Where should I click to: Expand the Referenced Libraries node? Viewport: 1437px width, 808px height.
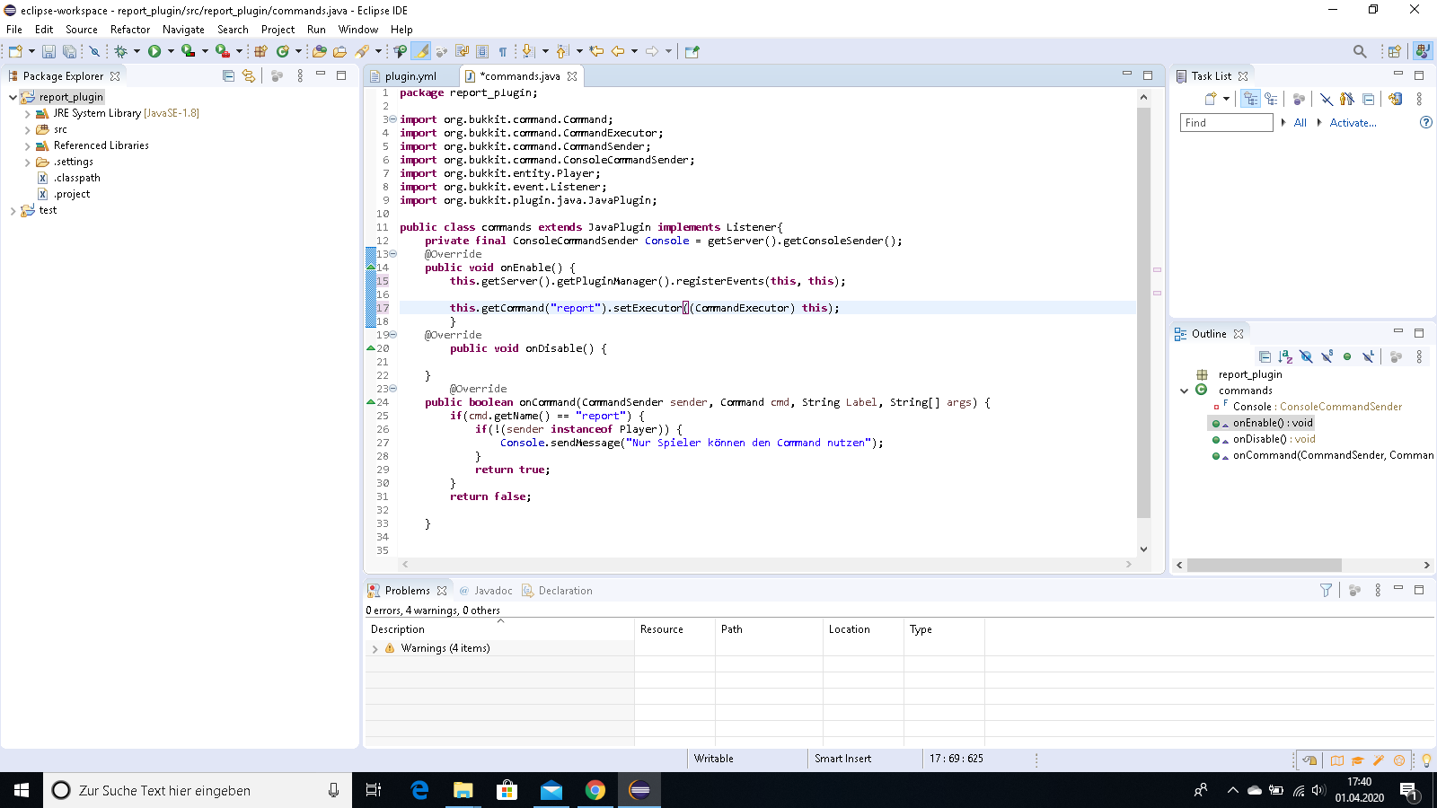[x=28, y=146]
